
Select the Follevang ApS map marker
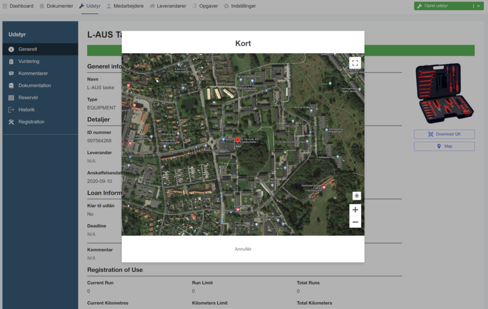pos(178,134)
